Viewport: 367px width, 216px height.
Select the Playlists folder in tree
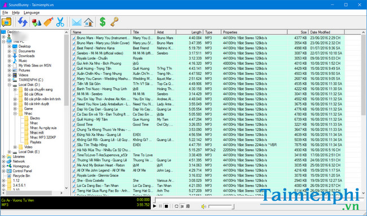(x=36, y=142)
